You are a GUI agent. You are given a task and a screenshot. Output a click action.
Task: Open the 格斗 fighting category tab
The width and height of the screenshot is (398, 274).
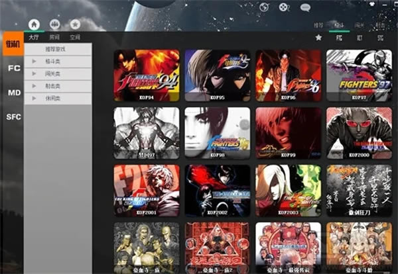pos(339,25)
